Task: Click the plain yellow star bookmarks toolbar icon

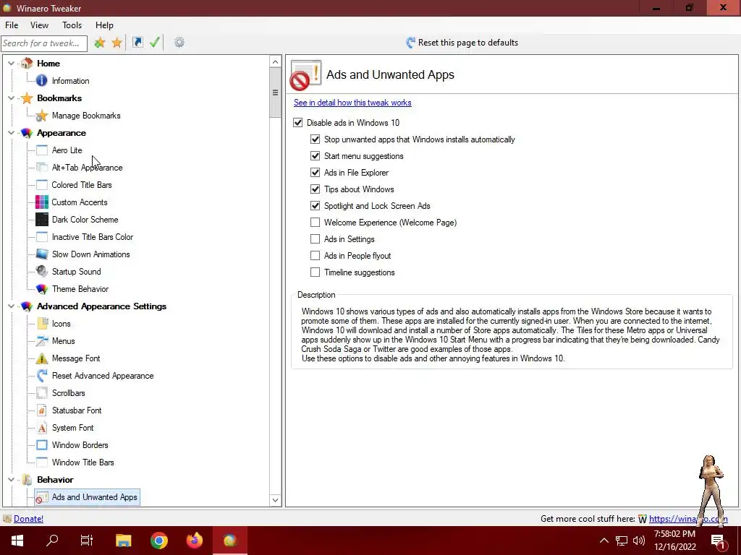Action: pyautogui.click(x=117, y=43)
